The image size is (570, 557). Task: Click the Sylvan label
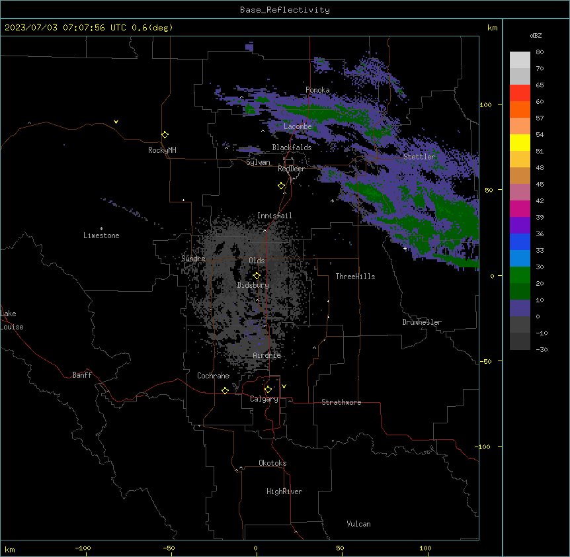click(258, 162)
